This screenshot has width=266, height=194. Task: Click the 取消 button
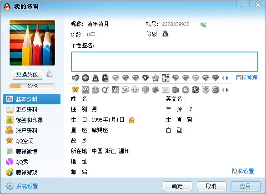pyautogui.click(x=211, y=186)
